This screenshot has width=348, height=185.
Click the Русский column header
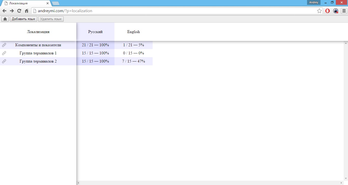[95, 32]
